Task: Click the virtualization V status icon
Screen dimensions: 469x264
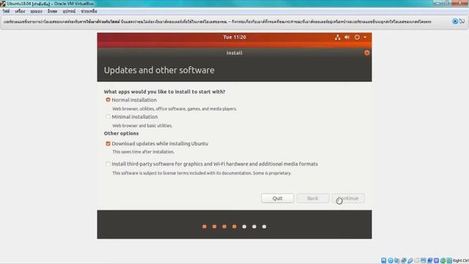Action: [437, 261]
